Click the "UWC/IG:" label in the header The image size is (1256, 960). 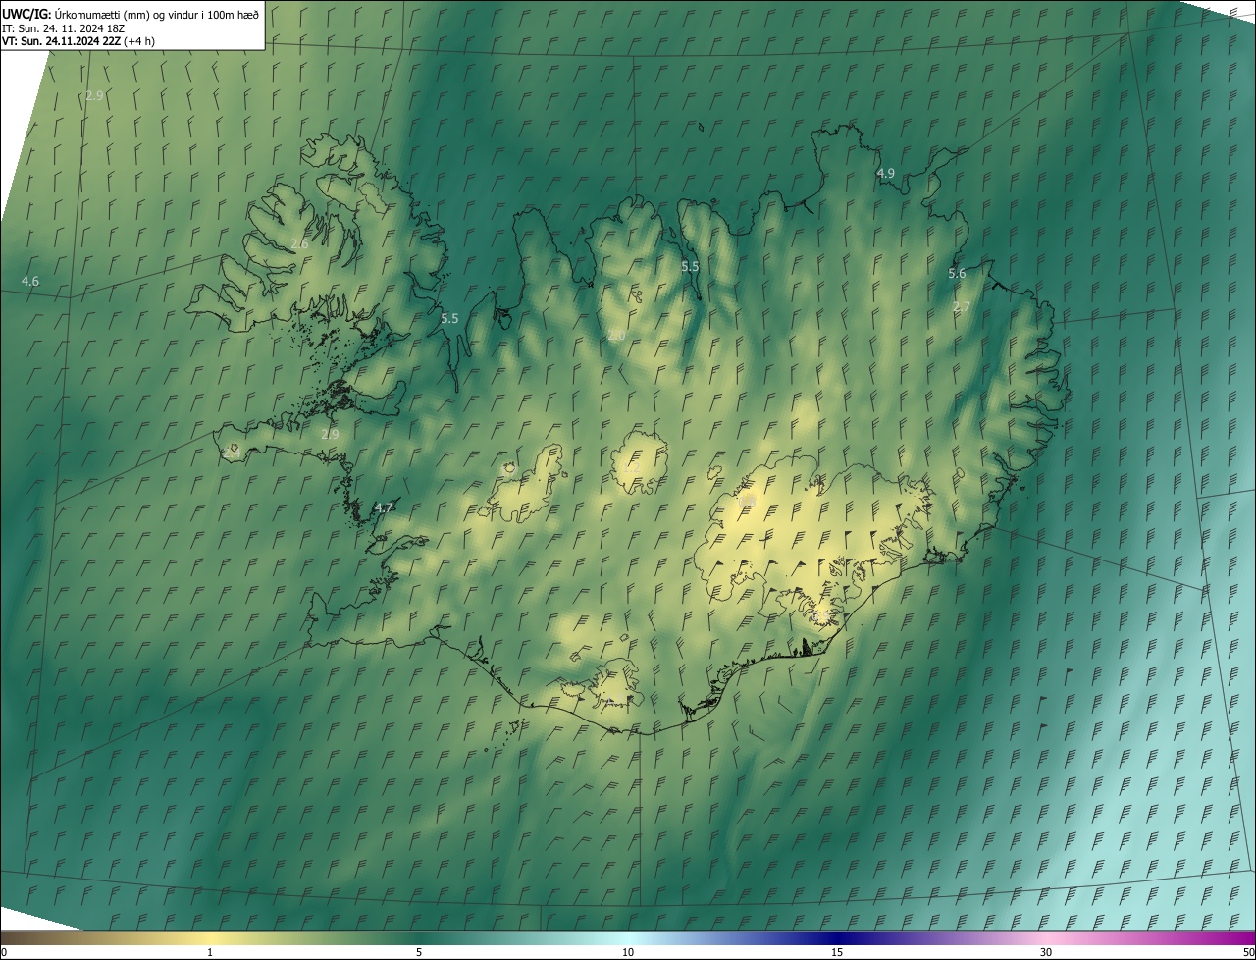26,13
